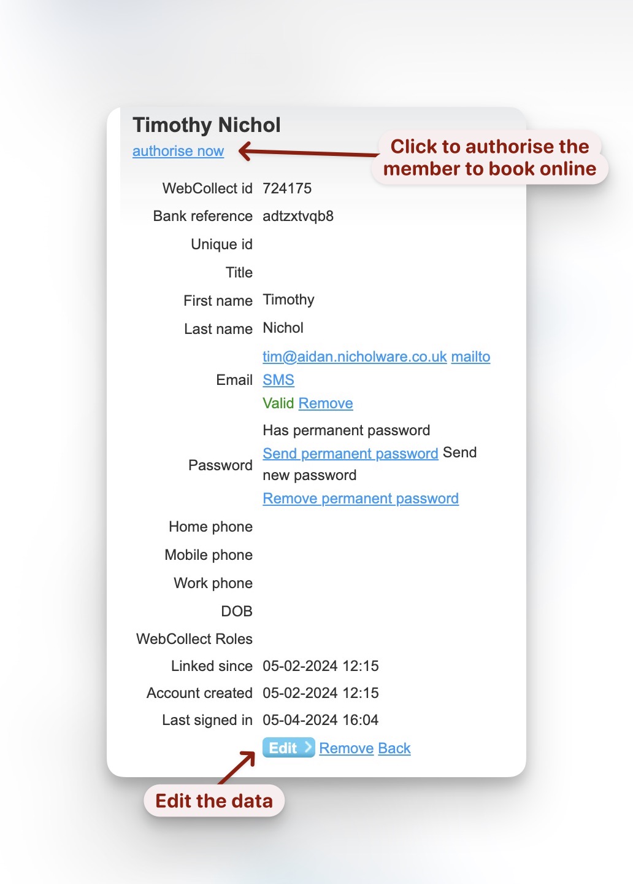Click the green "Valid" status text
Image resolution: width=633 pixels, height=884 pixels.
click(278, 403)
